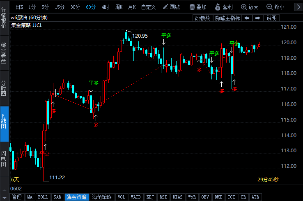The image size is (303, 201).
Task: Open 综合看盘 sidebar panel
Action: click(x=4, y=53)
